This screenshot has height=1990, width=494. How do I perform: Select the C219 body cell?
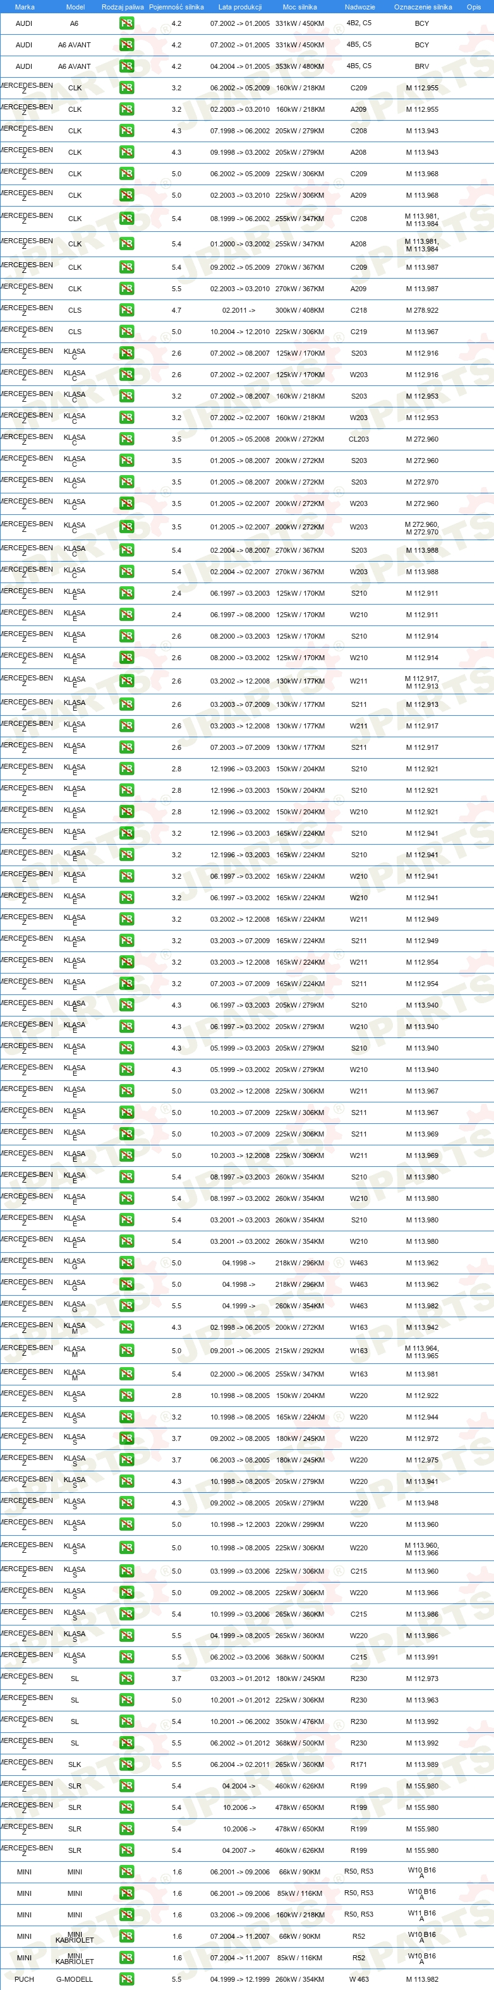pos(359,332)
